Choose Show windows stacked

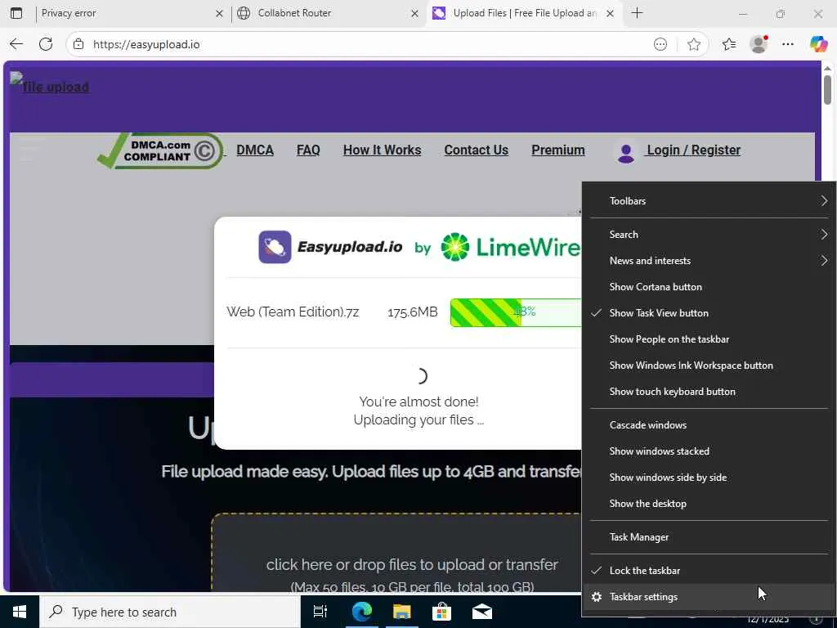pos(709,451)
